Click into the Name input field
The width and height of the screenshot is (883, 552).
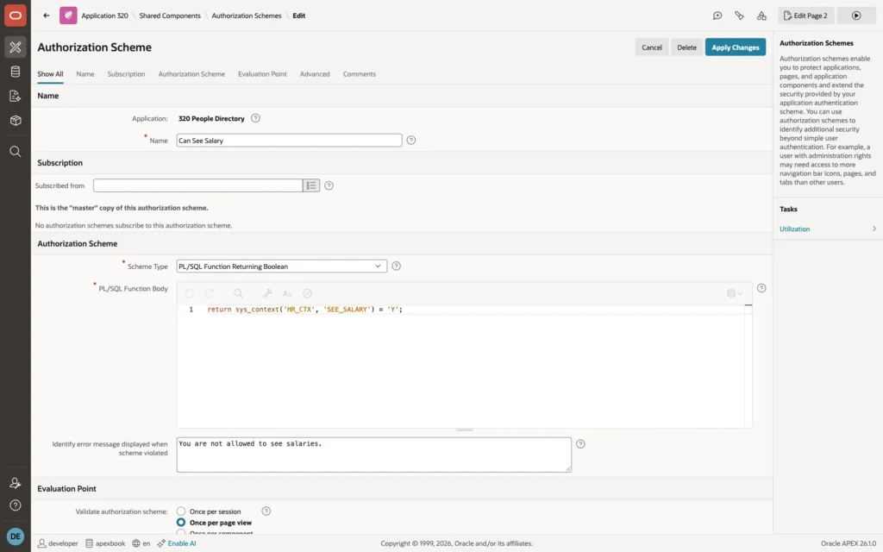click(289, 141)
